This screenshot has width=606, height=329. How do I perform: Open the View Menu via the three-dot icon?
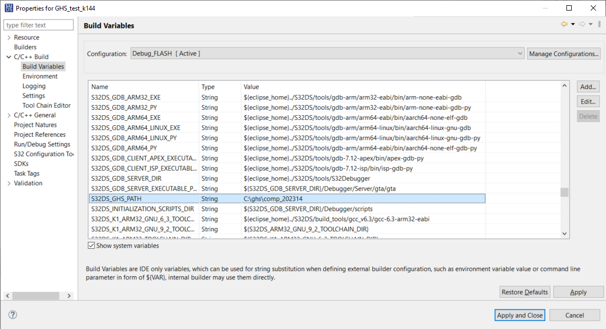pyautogui.click(x=599, y=25)
